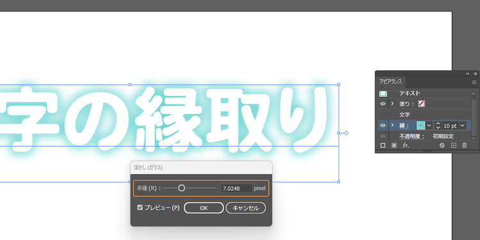Click the ぼかし (ガウス) dialog title

tap(148, 168)
